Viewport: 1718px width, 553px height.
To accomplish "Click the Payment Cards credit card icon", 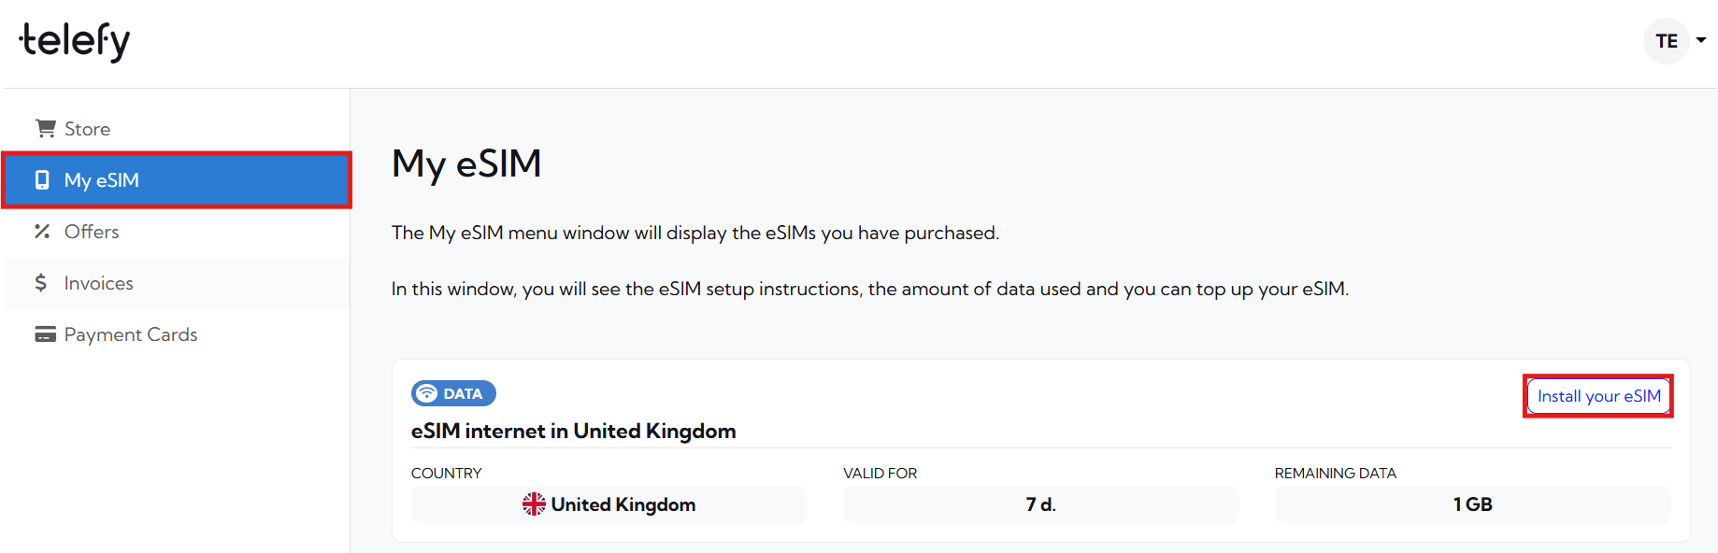I will 45,334.
